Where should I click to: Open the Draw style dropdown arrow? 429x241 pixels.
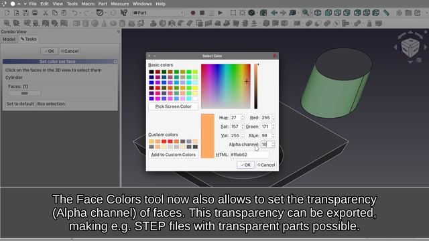[x=257, y=13]
